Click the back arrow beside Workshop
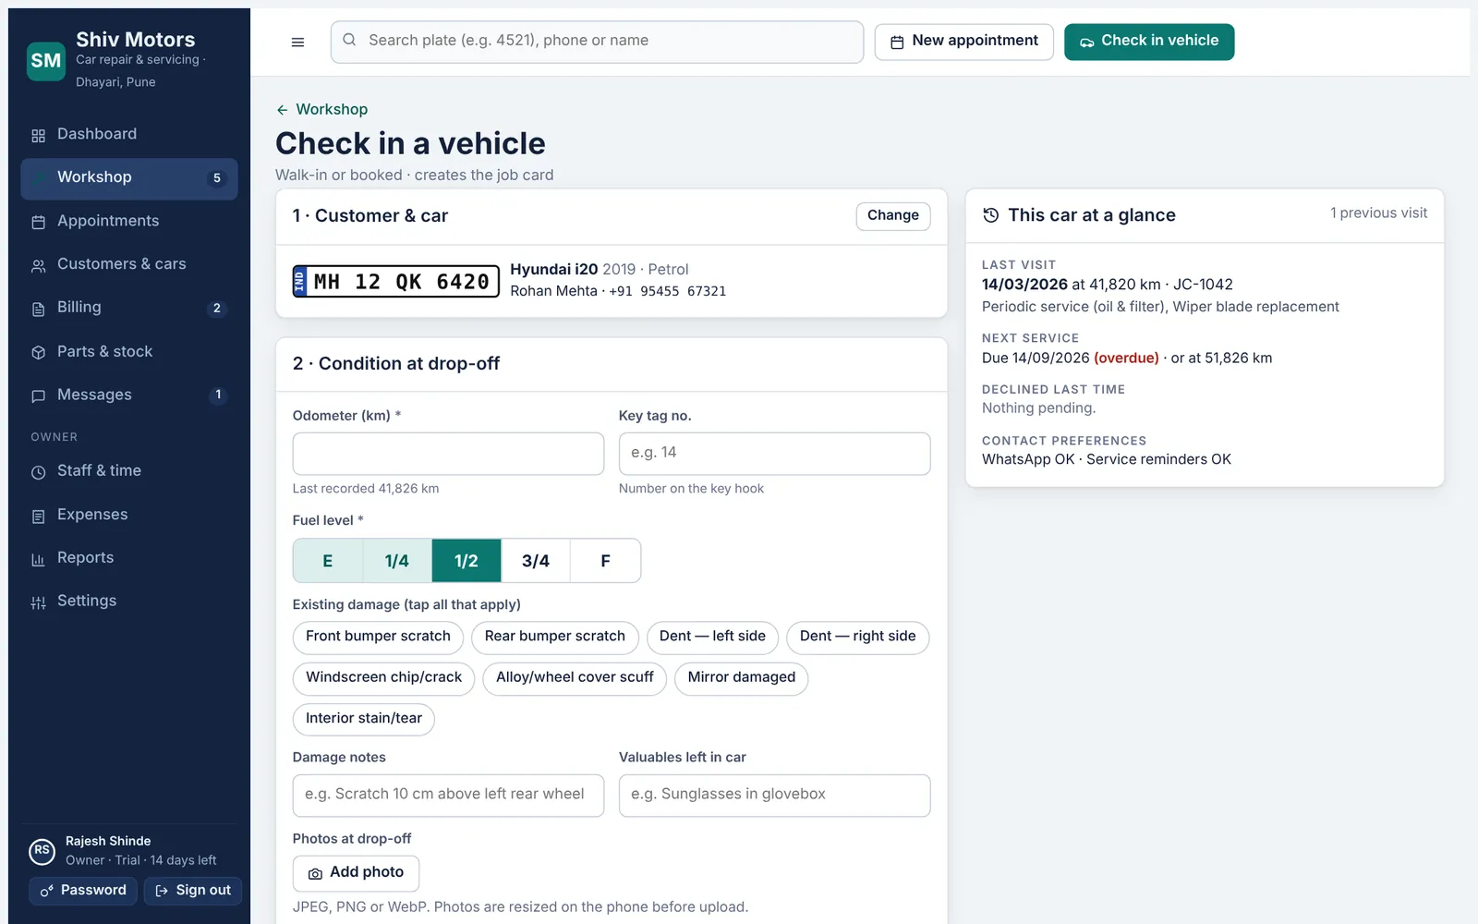The width and height of the screenshot is (1478, 924). click(x=282, y=110)
